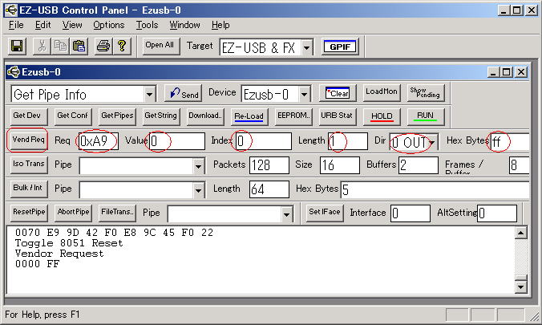542x325 pixels.
Task: Click the Interface number field
Action: 411,213
